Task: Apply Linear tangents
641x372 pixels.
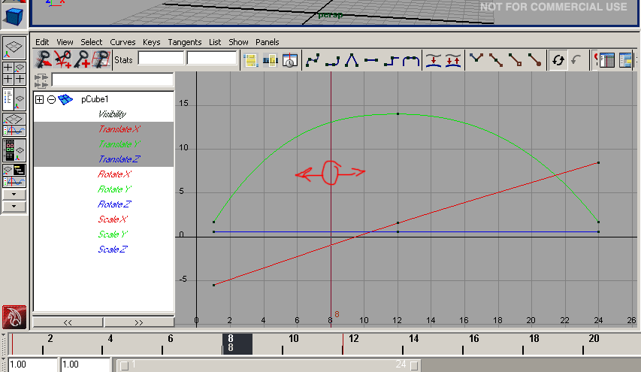Action: [x=352, y=61]
